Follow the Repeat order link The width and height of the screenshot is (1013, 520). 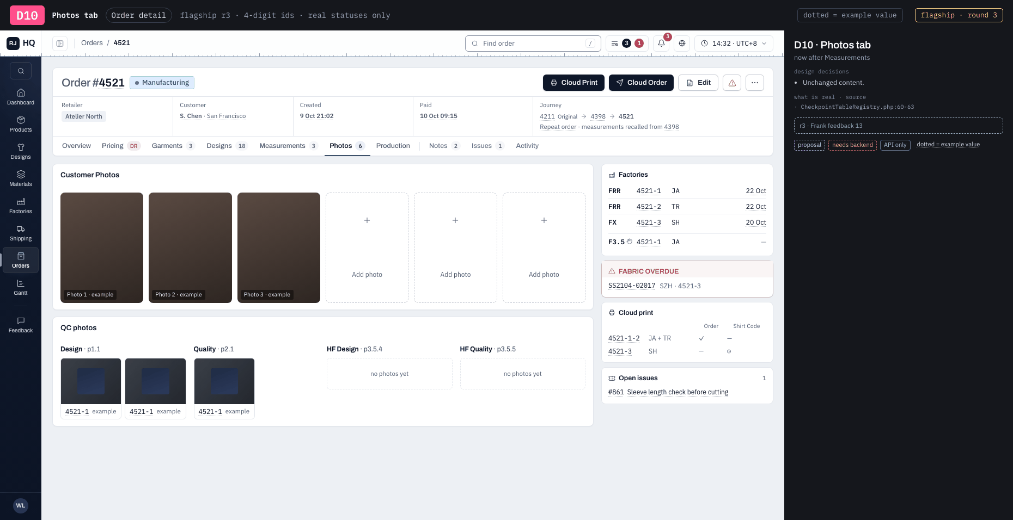pyautogui.click(x=558, y=127)
